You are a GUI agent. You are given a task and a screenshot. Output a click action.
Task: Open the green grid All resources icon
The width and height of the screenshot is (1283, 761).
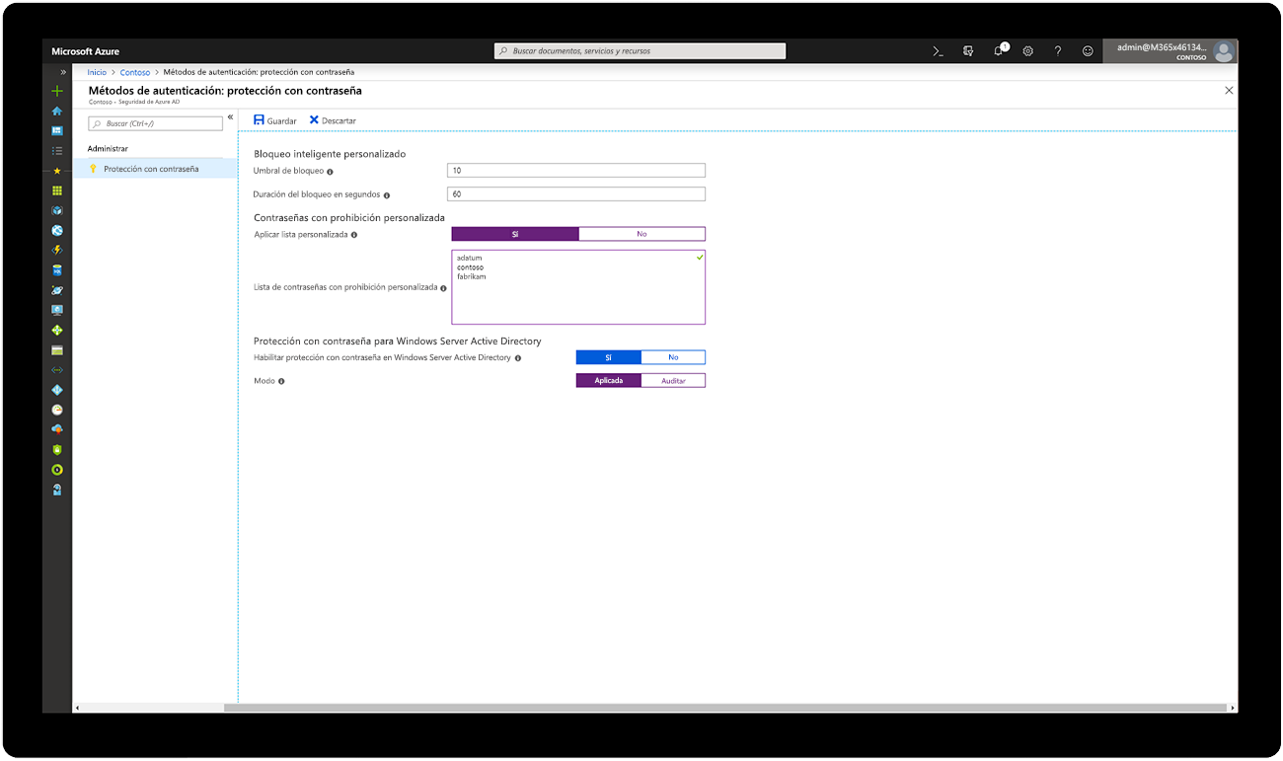[57, 190]
